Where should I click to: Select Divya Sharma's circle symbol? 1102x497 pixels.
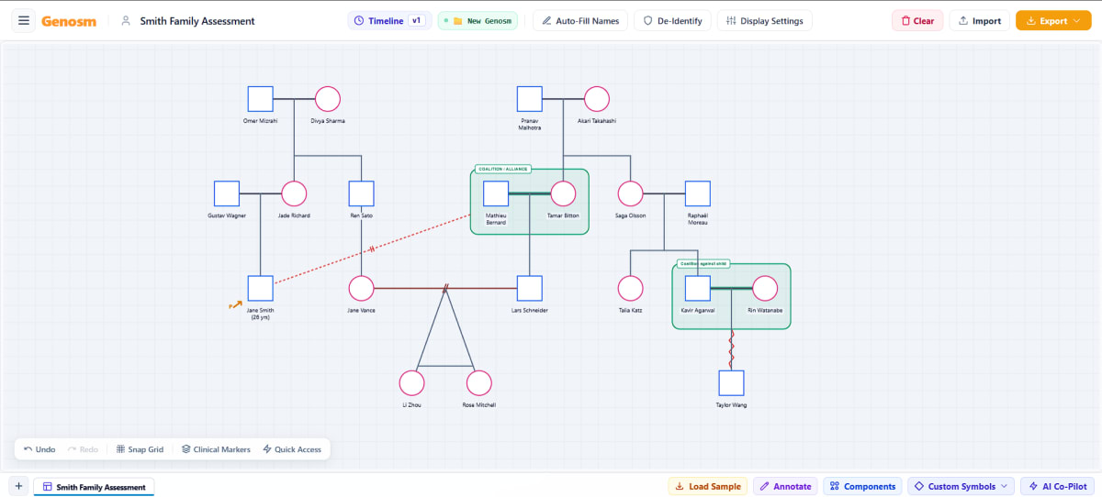tap(328, 99)
